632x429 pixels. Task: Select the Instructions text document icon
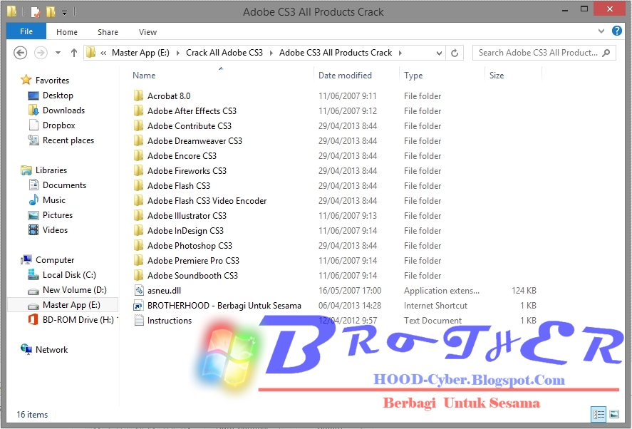(x=139, y=320)
